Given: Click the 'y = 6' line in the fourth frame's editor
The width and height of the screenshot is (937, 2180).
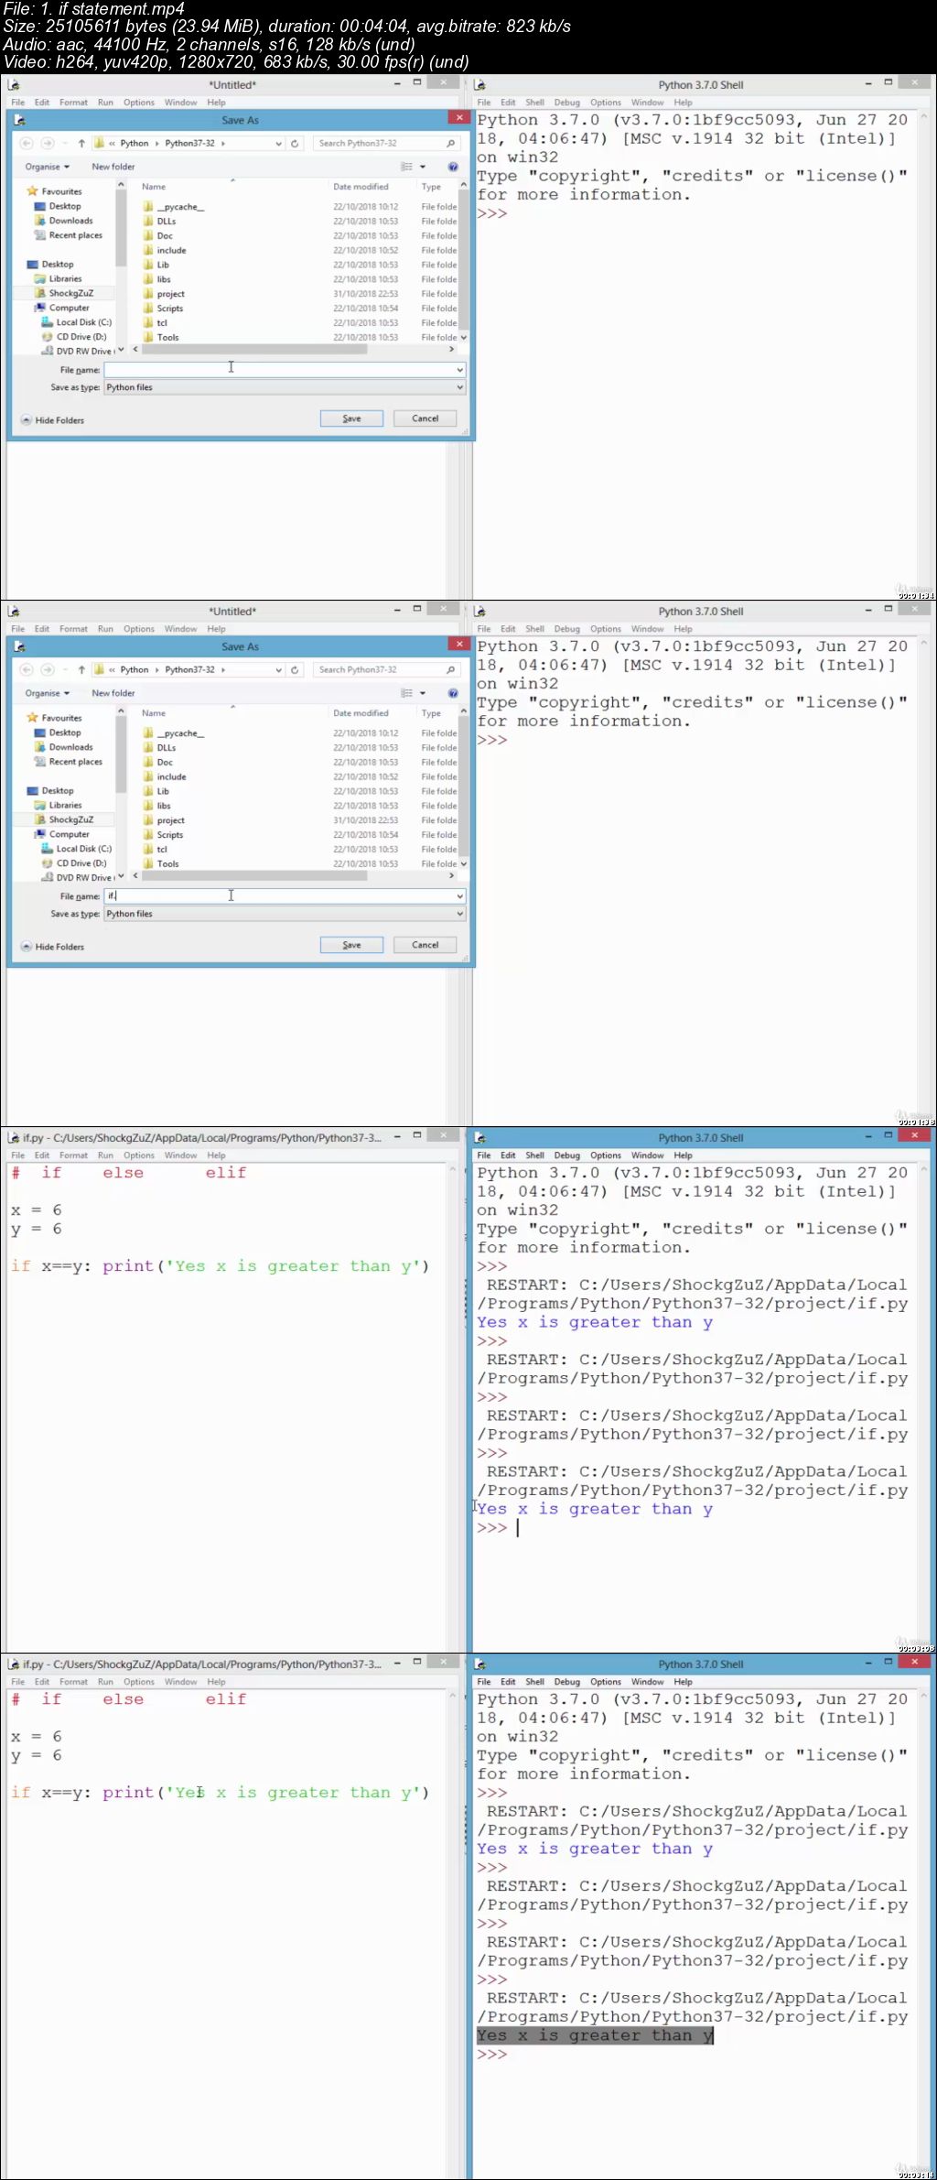Looking at the screenshot, I should point(37,1755).
